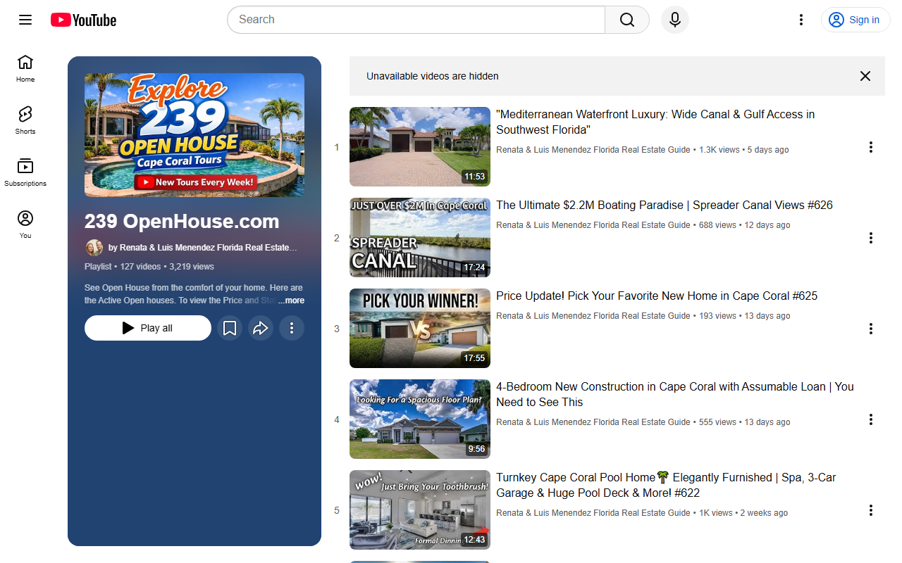
Task: Open the Mediterranean Waterfront Luxury video thumbnail
Action: click(420, 146)
